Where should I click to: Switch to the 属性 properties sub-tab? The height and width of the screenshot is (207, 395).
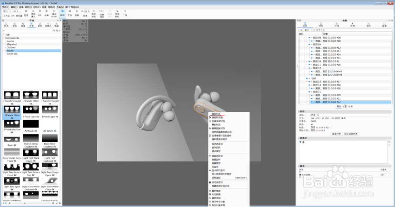pyautogui.click(x=339, y=106)
